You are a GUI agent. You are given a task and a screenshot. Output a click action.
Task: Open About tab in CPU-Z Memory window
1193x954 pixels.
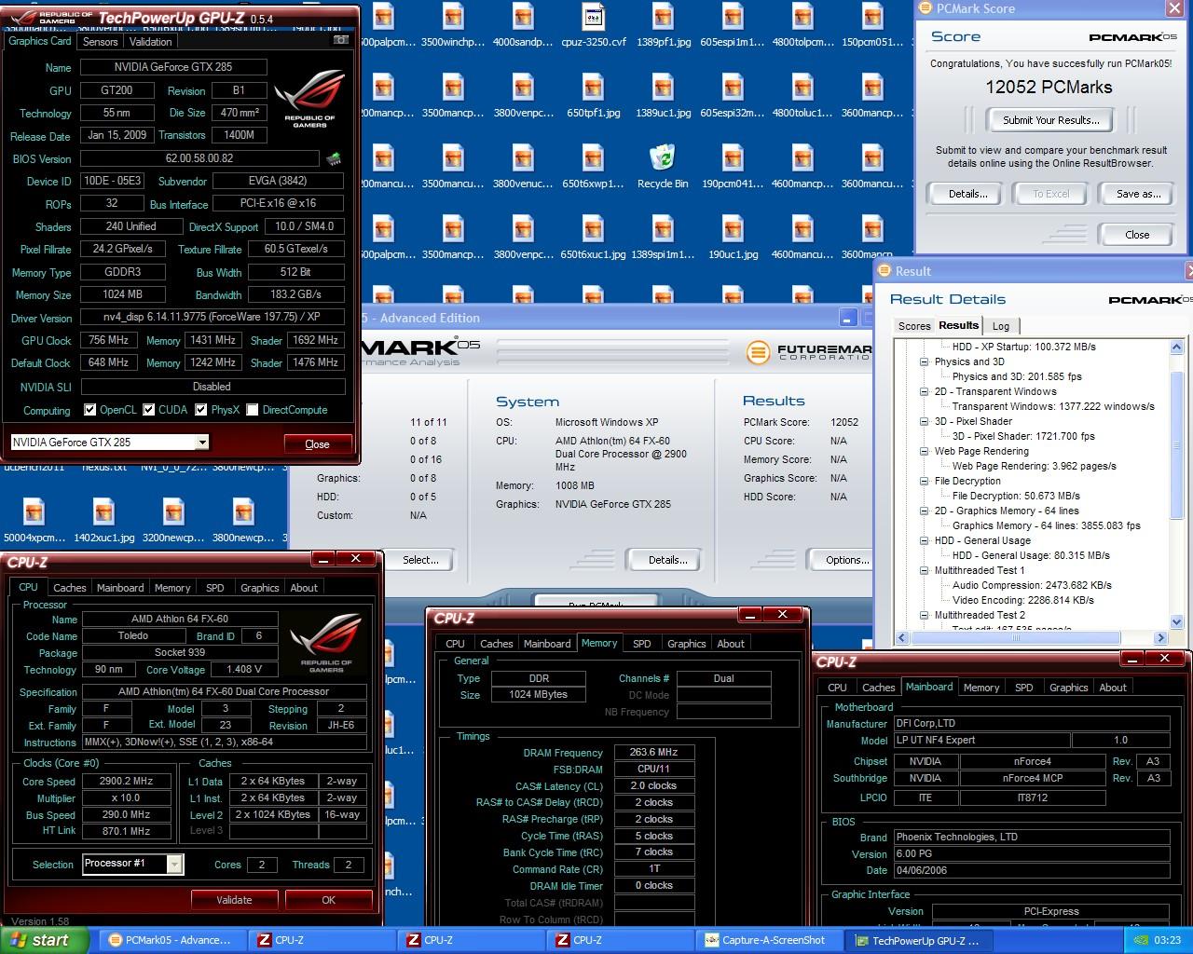point(731,644)
